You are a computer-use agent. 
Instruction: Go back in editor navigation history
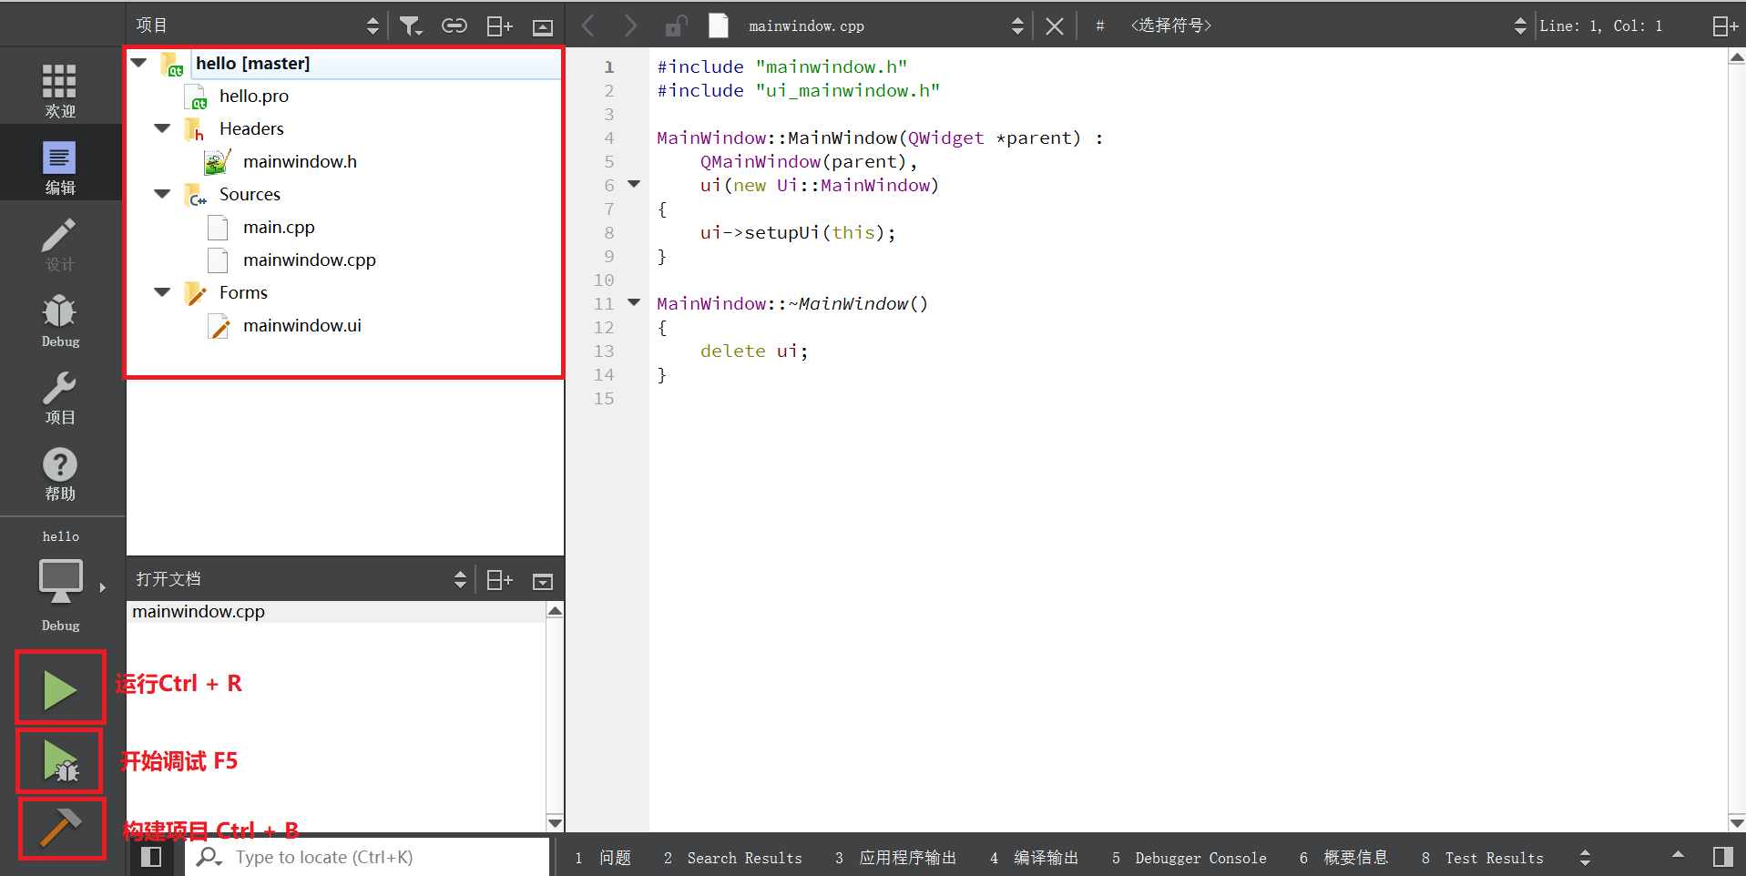tap(588, 26)
